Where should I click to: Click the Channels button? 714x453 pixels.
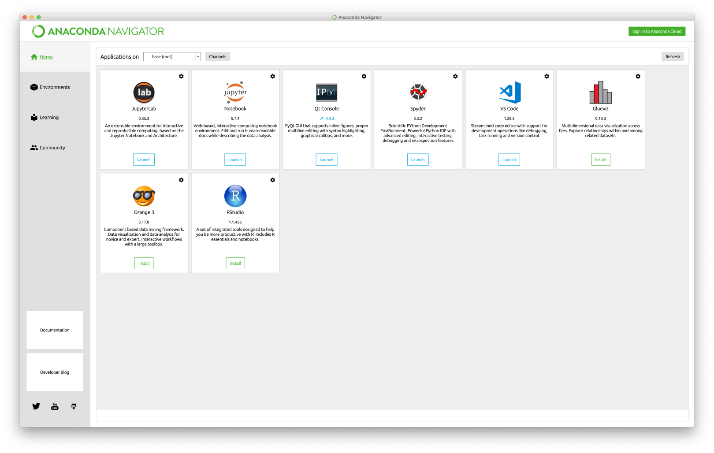tap(217, 56)
